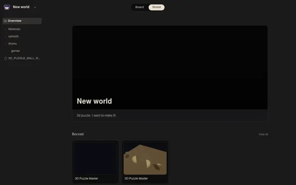This screenshot has width=296, height=185.
Task: Select the Overview sidebar item
Action: tap(22, 21)
